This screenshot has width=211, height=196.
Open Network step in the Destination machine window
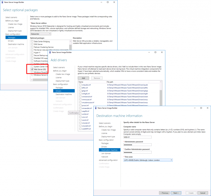[105, 157]
